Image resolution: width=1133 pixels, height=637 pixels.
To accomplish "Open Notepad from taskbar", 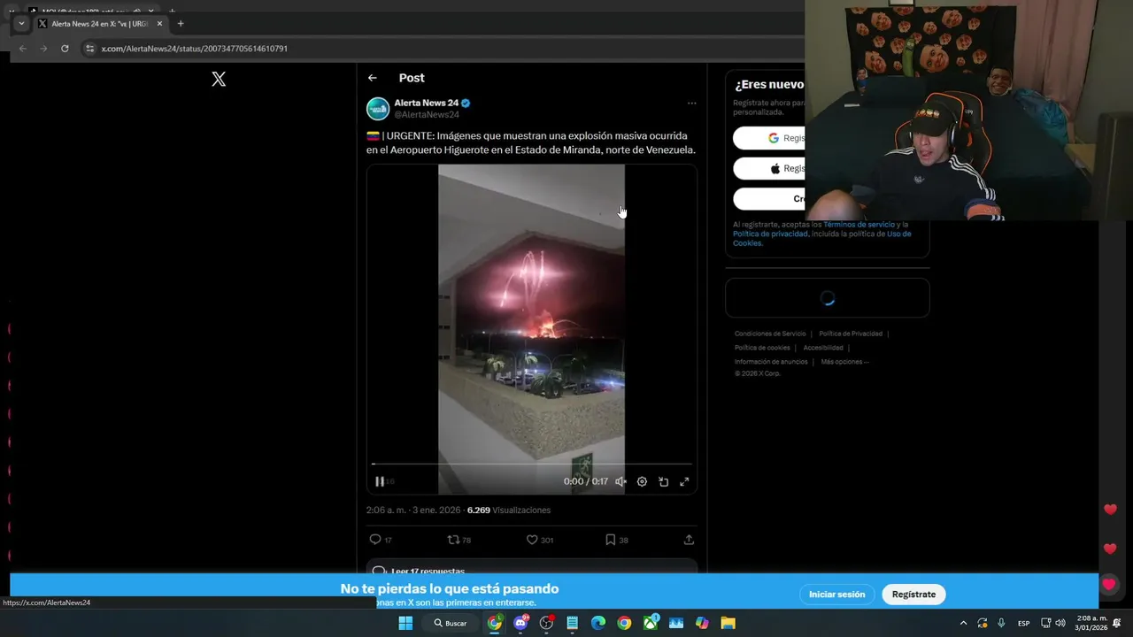I will pos(573,623).
